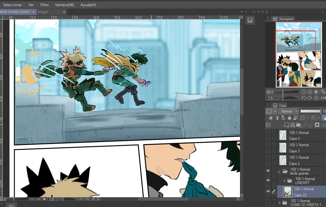Lock transparent pixels icon
Screen dimensions: 326x207
point(295,118)
